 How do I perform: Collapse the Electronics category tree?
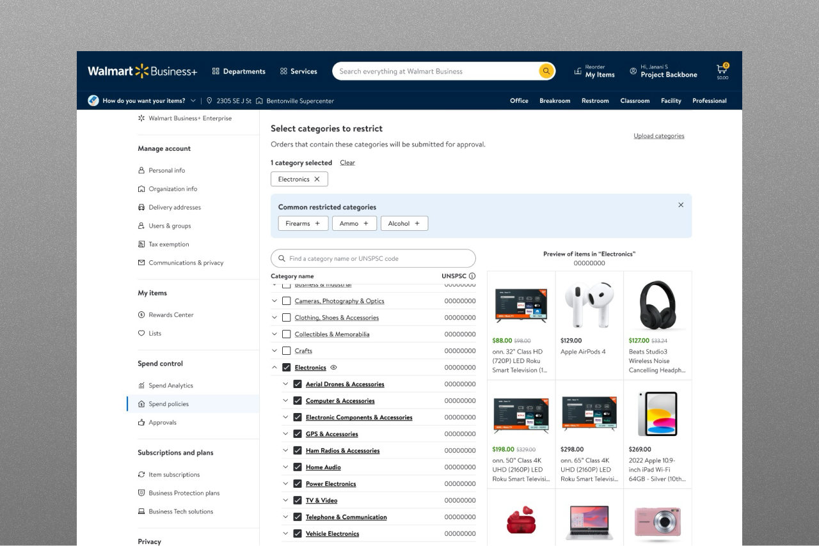pos(275,367)
